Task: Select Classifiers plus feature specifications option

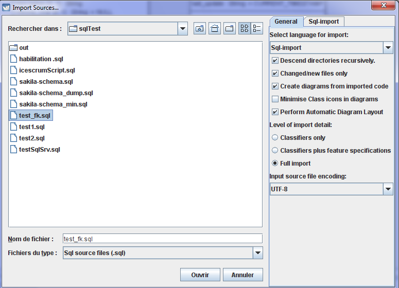Action: click(x=275, y=151)
